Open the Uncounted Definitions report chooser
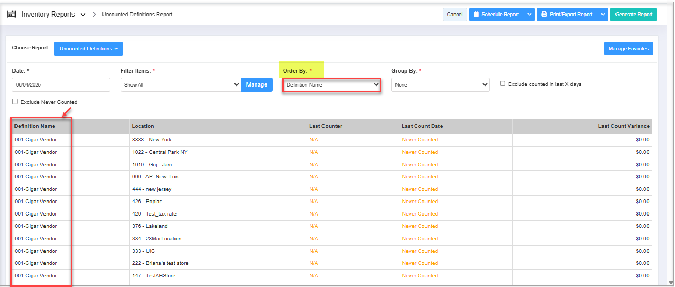This screenshot has height=287, width=675. coord(89,49)
